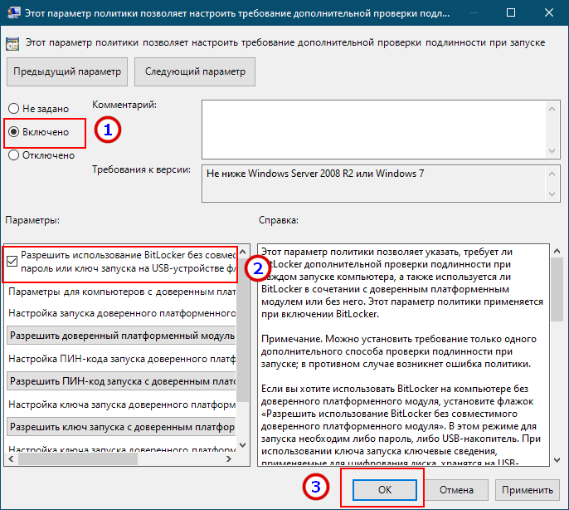Screen dimensions: 569x510
Task: Click comment box scroll-up arrow
Action: [x=552, y=109]
